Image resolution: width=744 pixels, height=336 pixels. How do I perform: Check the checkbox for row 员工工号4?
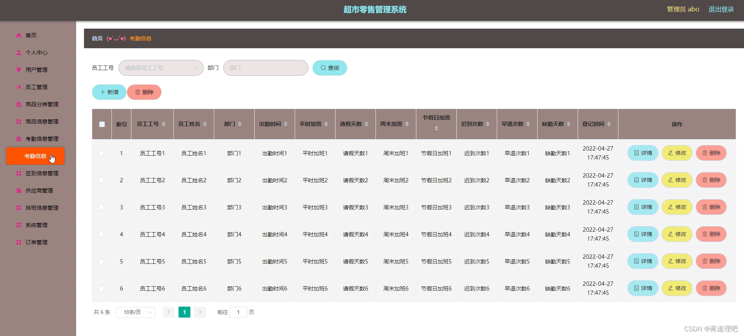click(x=101, y=234)
